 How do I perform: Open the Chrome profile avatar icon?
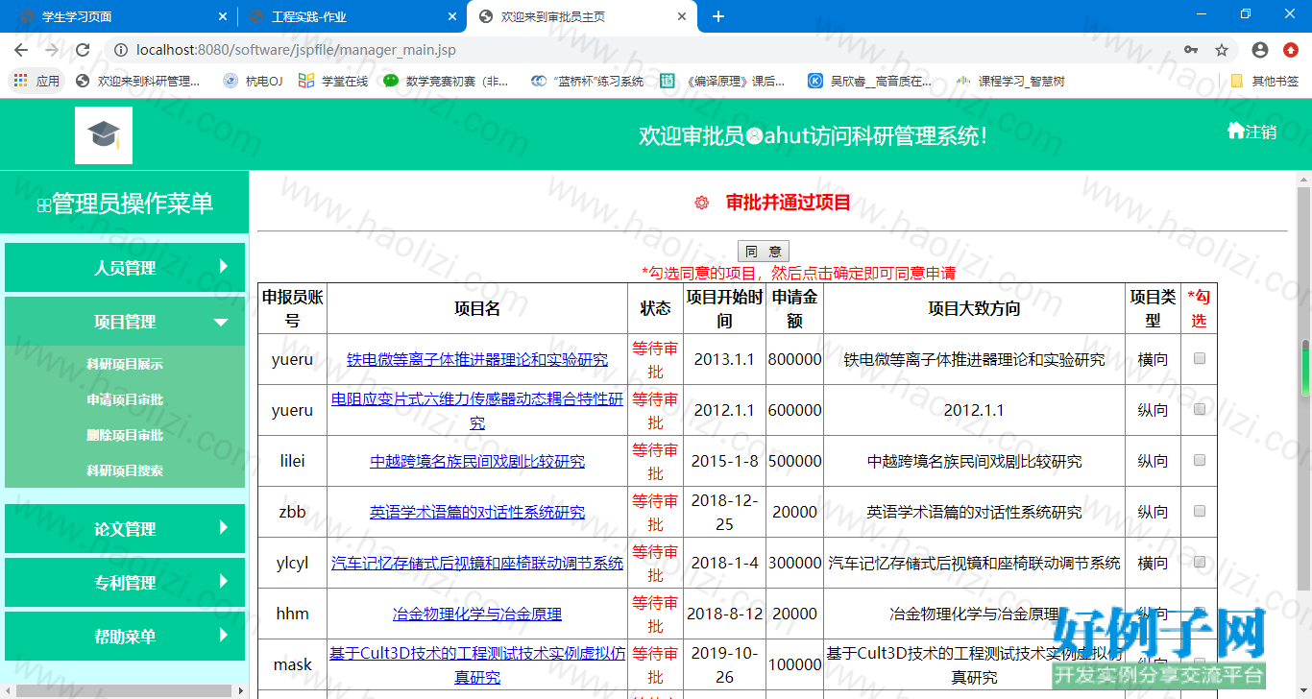(1260, 50)
